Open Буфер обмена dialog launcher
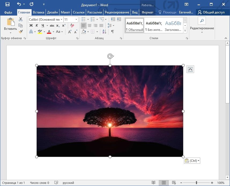The height and width of the screenshot is (186, 230). point(25,38)
